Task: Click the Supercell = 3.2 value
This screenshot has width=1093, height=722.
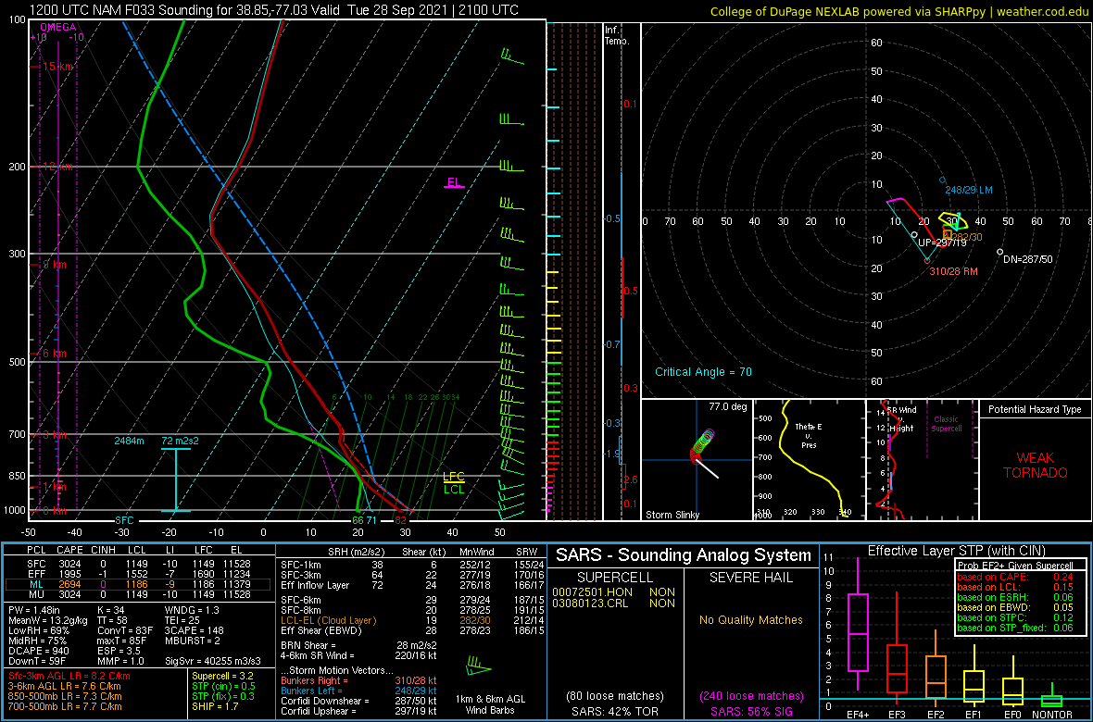Action: pos(221,676)
